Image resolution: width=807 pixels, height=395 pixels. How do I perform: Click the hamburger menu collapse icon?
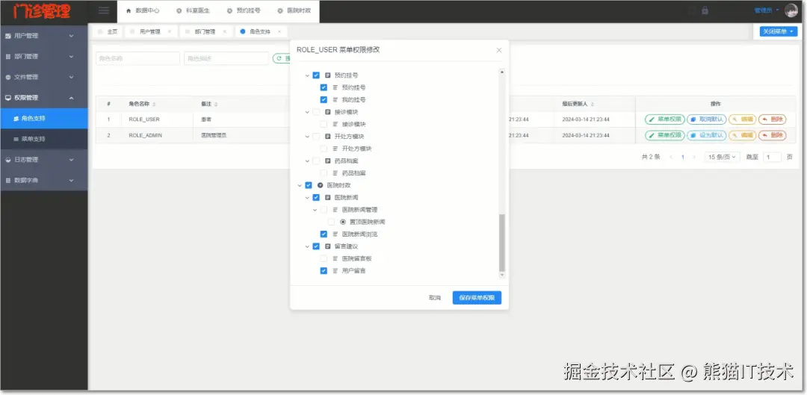(103, 10)
